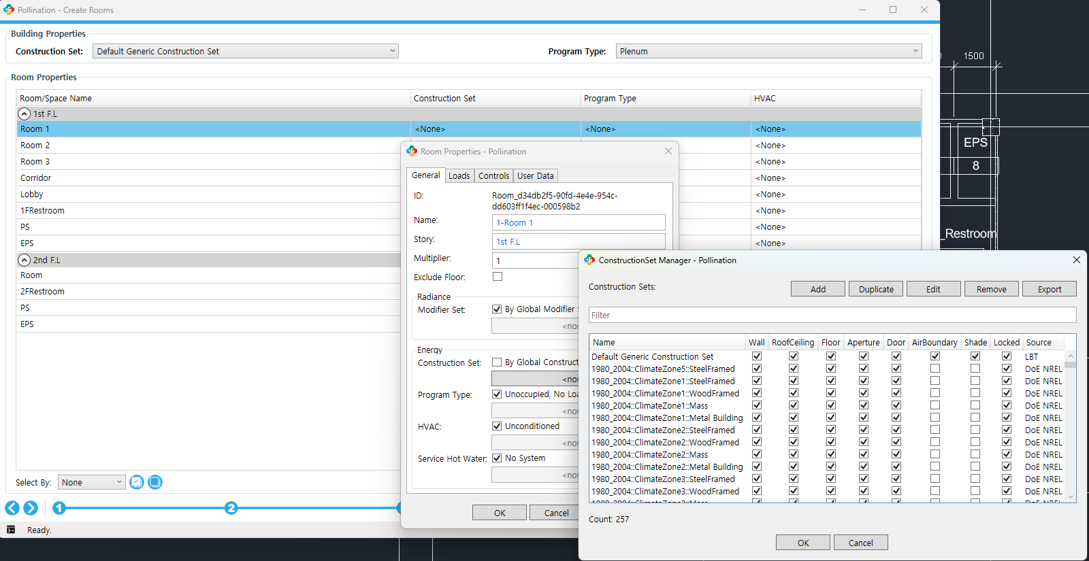The height and width of the screenshot is (561, 1089).
Task: Click the Multiplier field
Action: click(x=535, y=260)
